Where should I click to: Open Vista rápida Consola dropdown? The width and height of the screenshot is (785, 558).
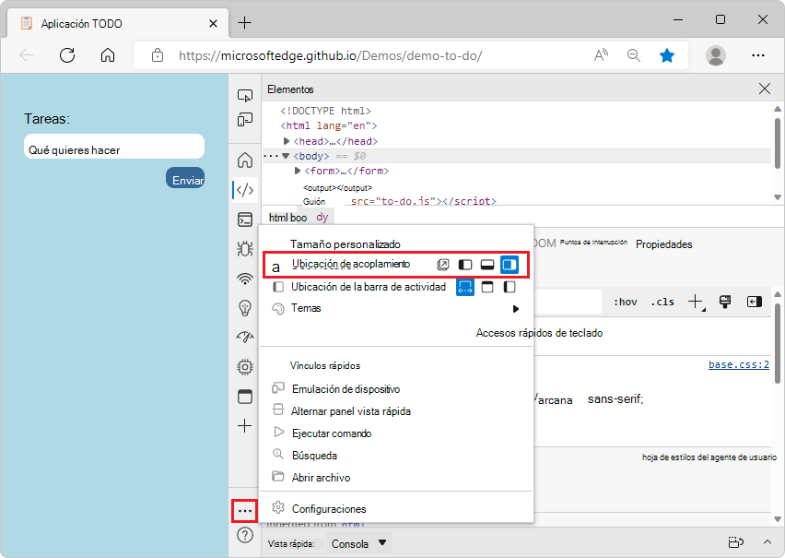click(358, 543)
